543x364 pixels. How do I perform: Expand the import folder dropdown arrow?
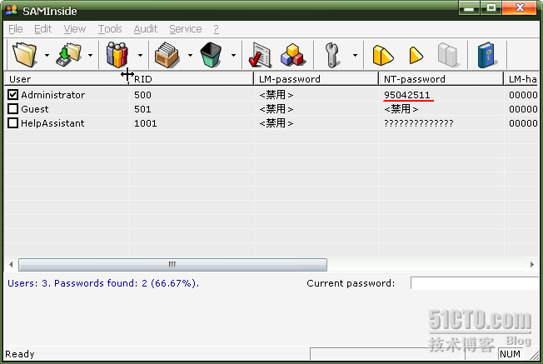47,55
